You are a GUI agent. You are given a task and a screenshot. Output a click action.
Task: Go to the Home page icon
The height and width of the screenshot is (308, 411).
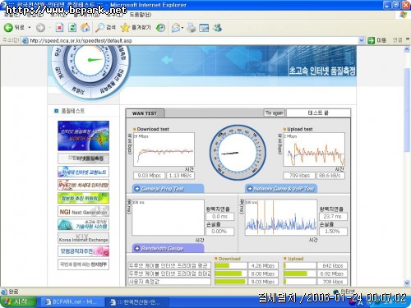85,27
